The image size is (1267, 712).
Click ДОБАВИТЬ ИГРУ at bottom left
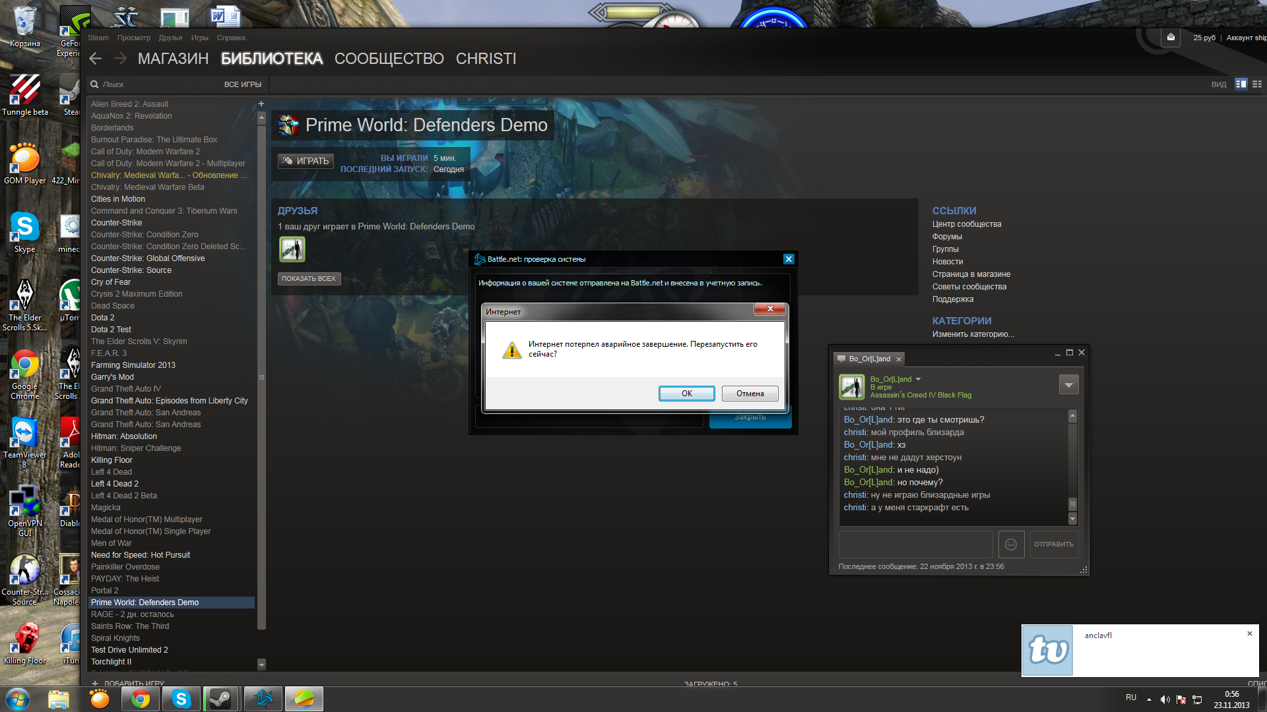[129, 683]
